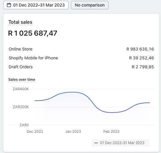This screenshot has width=161, height=153.
Task: Open the No comparison dropdown
Action: (90, 5)
